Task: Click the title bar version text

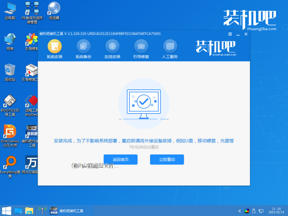Action: [x=100, y=34]
